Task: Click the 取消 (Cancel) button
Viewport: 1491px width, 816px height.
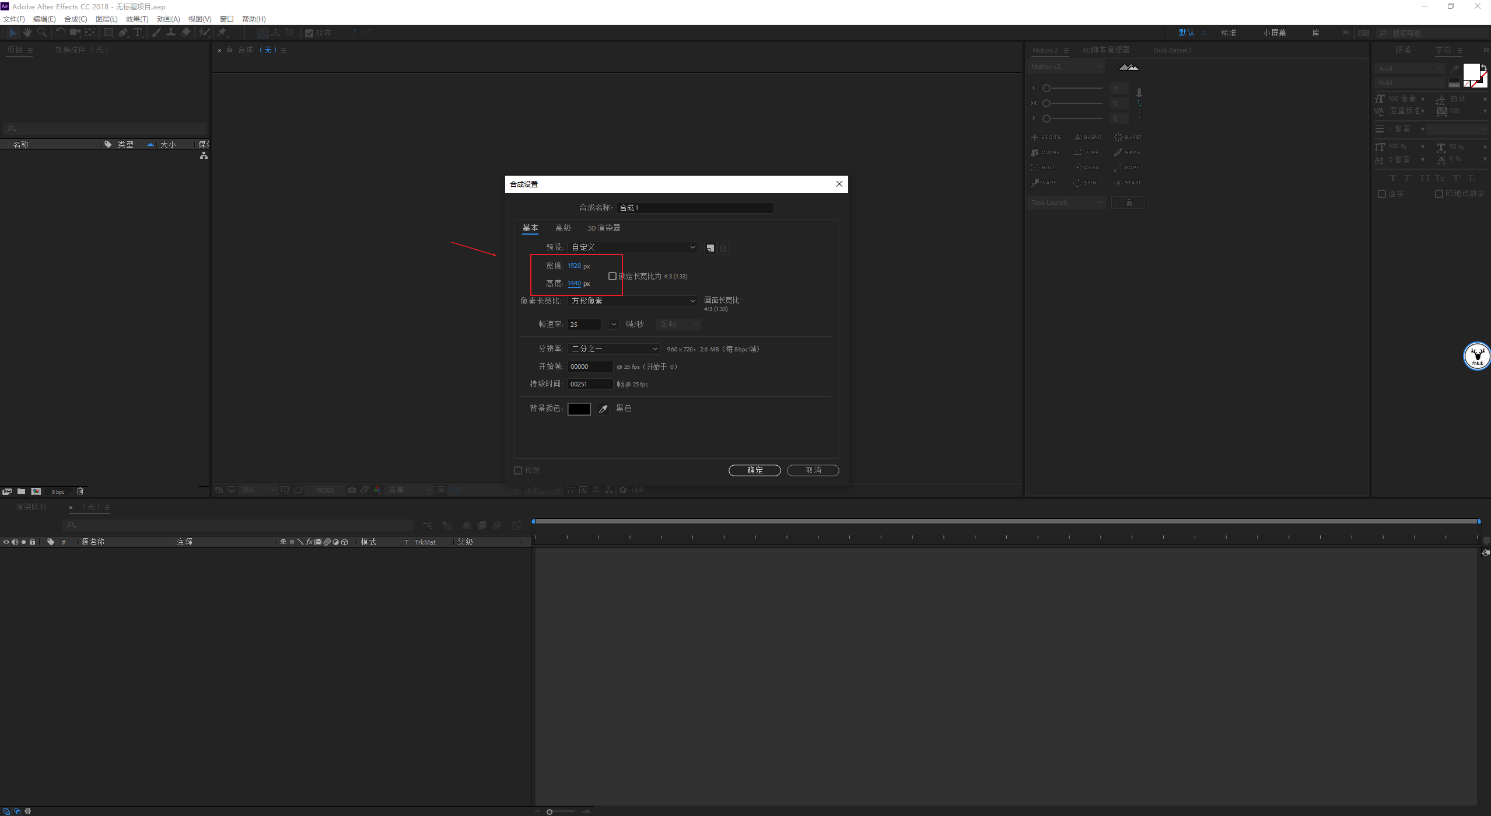Action: tap(813, 470)
